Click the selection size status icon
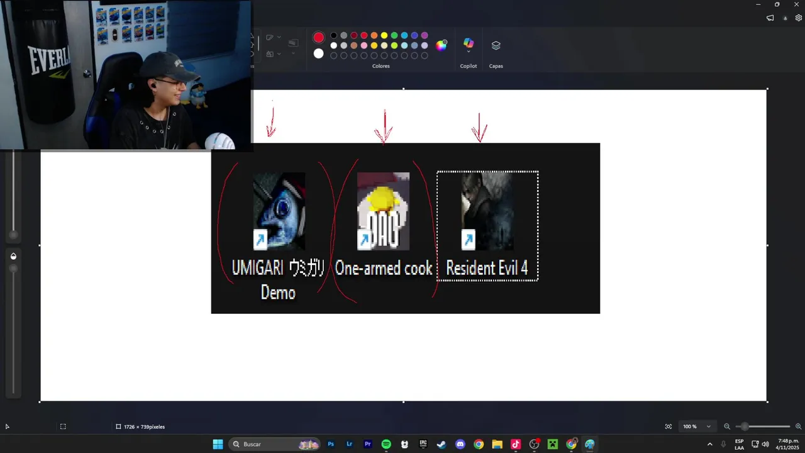Screen dimensions: 805x453 (x=63, y=427)
